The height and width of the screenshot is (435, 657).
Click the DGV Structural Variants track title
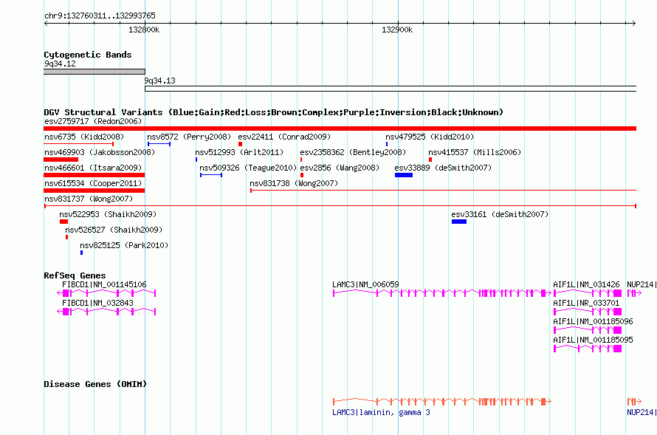pos(273,112)
